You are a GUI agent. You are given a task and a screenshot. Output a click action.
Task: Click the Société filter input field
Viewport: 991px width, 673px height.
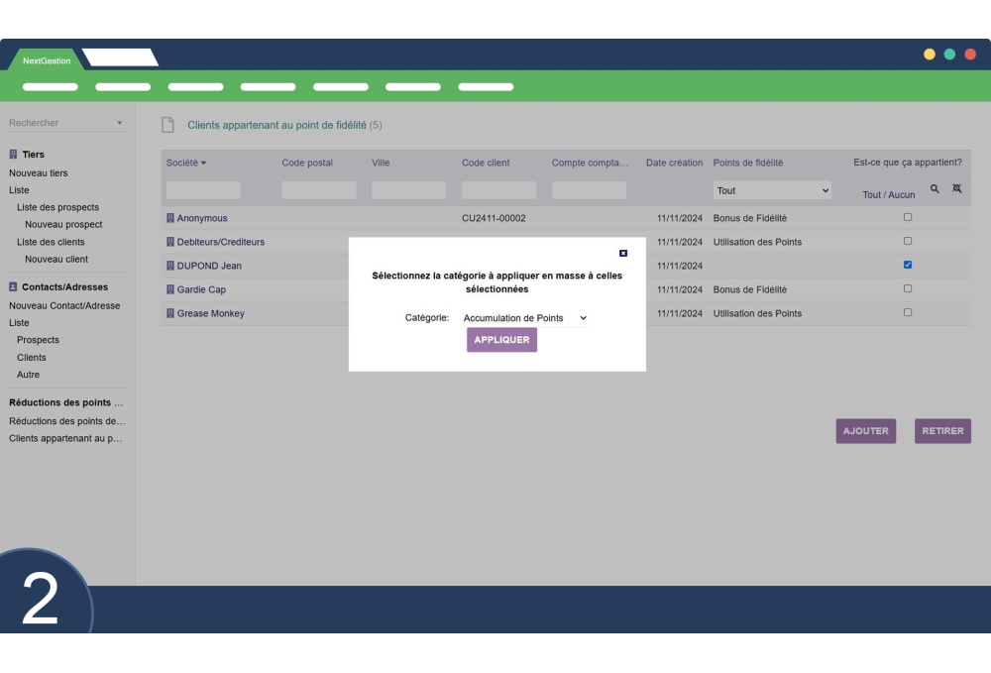coord(203,190)
